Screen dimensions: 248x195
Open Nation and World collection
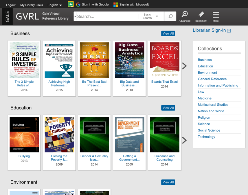(211, 111)
